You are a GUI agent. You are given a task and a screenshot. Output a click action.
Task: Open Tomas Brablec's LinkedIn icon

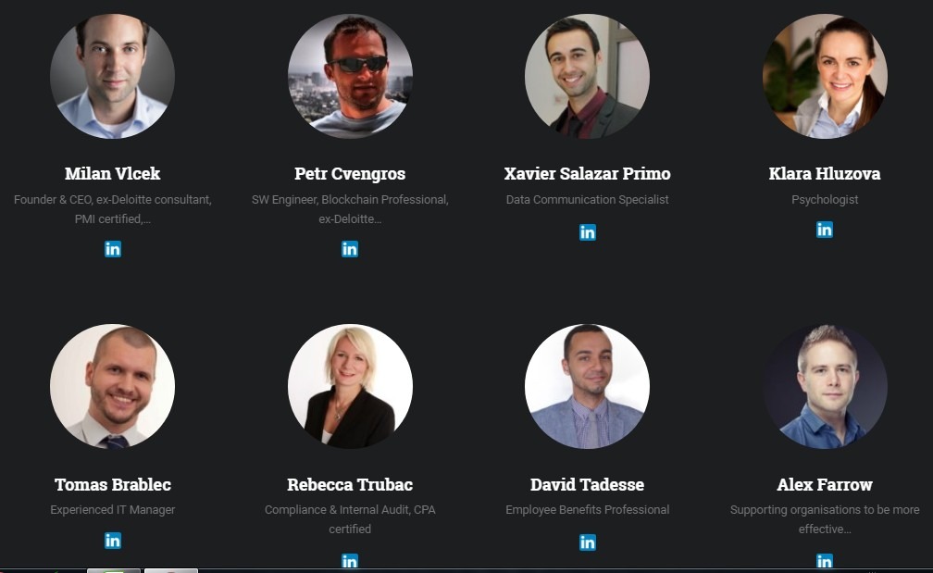coord(113,541)
